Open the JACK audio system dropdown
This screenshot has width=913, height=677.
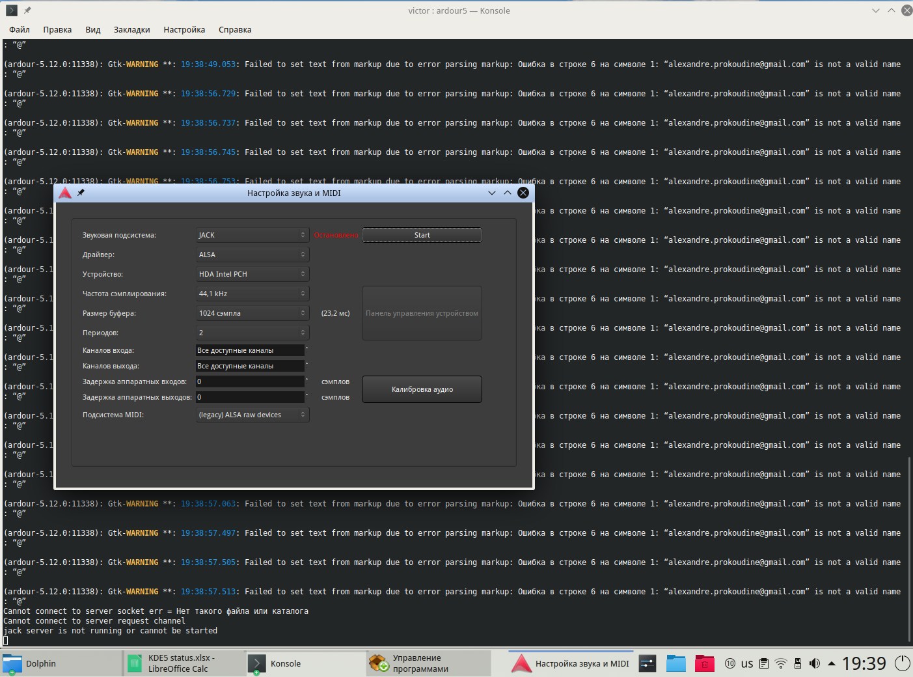[252, 235]
